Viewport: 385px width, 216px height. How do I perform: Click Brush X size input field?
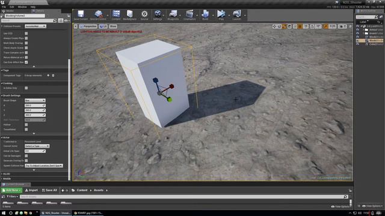tap(35, 106)
